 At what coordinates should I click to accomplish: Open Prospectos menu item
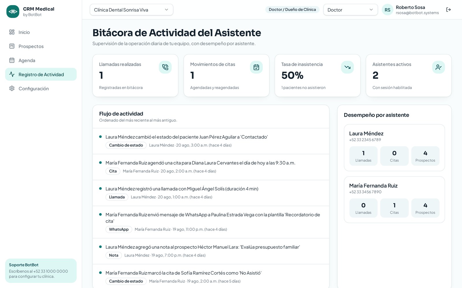tap(41, 46)
